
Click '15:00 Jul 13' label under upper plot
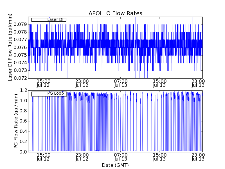tap(159, 83)
